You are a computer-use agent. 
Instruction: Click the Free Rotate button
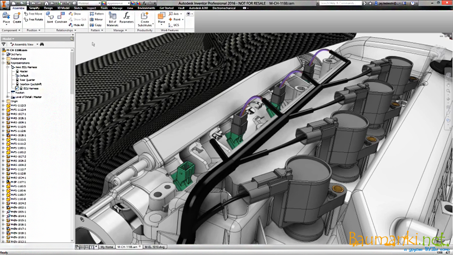pos(34,19)
